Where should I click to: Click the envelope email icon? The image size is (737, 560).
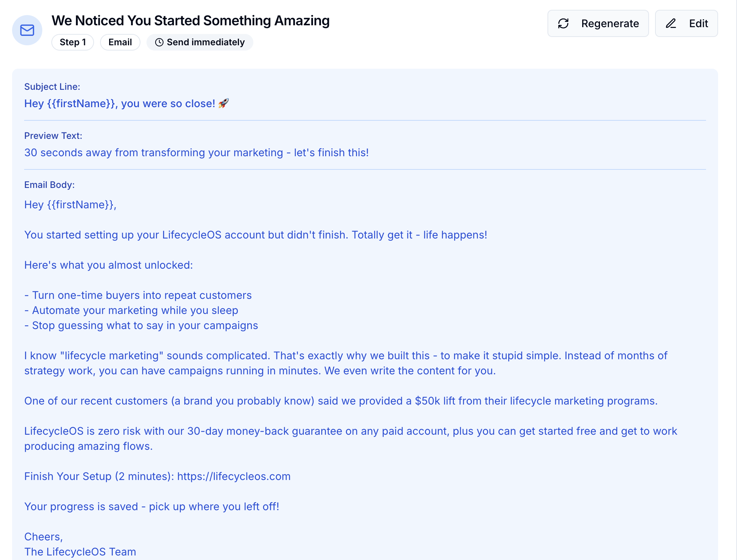pyautogui.click(x=27, y=30)
